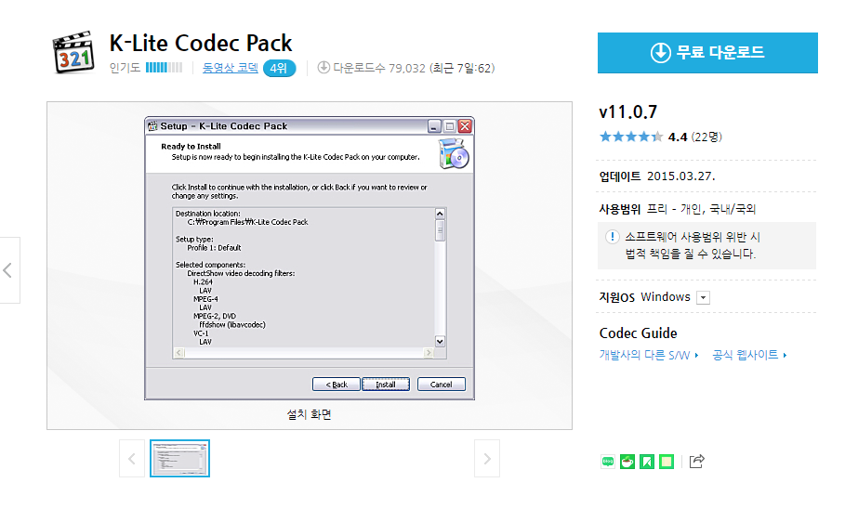
Task: Click the 업데이트 2015.03.27. date text
Action: coord(657,176)
